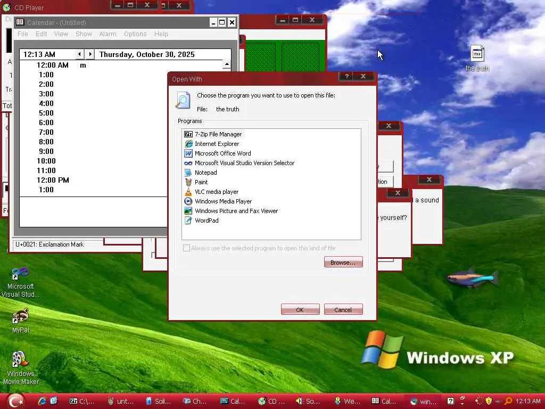Switch to 'win...' taskbar button
The height and width of the screenshot is (409, 545).
click(x=423, y=401)
